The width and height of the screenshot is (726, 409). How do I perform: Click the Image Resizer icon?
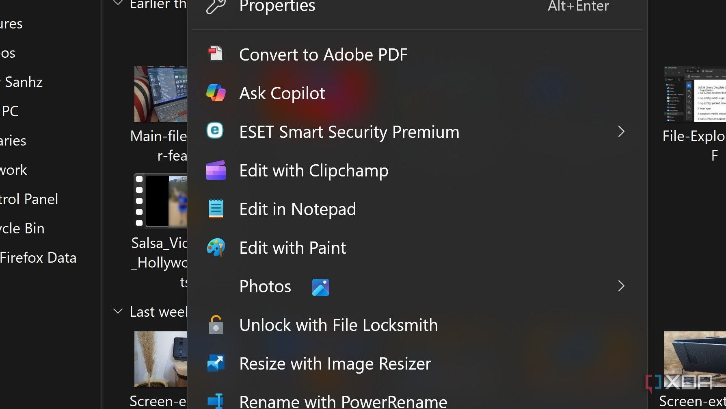tap(216, 363)
